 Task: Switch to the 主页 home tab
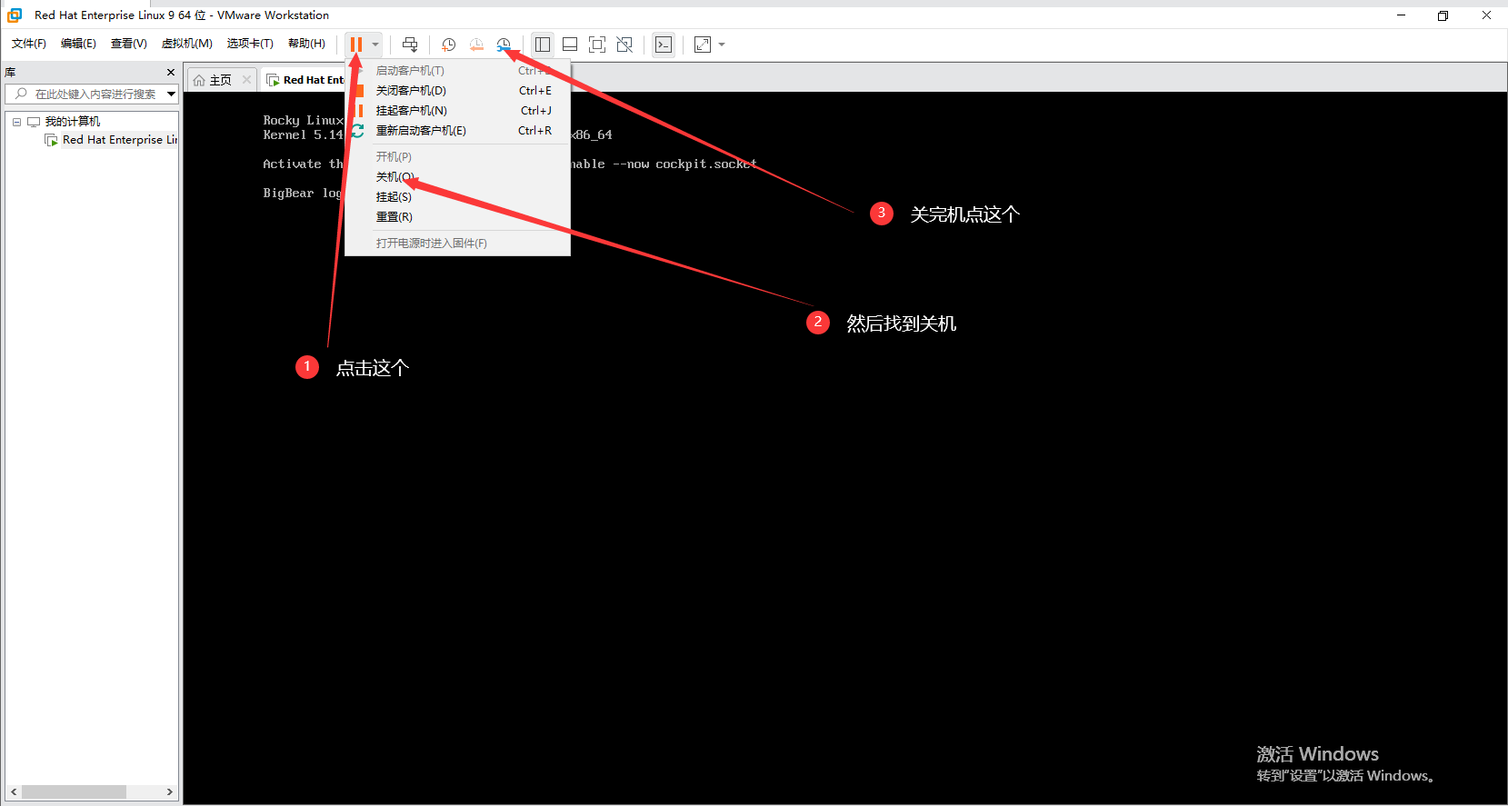pos(220,80)
